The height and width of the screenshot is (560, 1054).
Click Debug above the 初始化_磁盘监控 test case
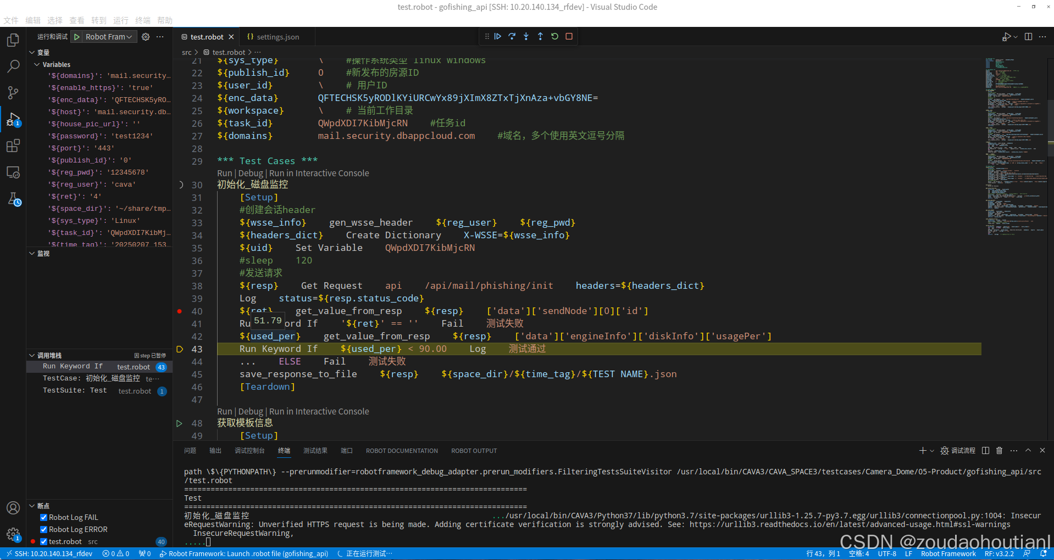251,173
